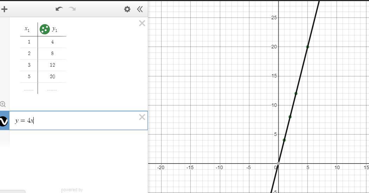Toggle y1 points visibility green icon

click(45, 29)
